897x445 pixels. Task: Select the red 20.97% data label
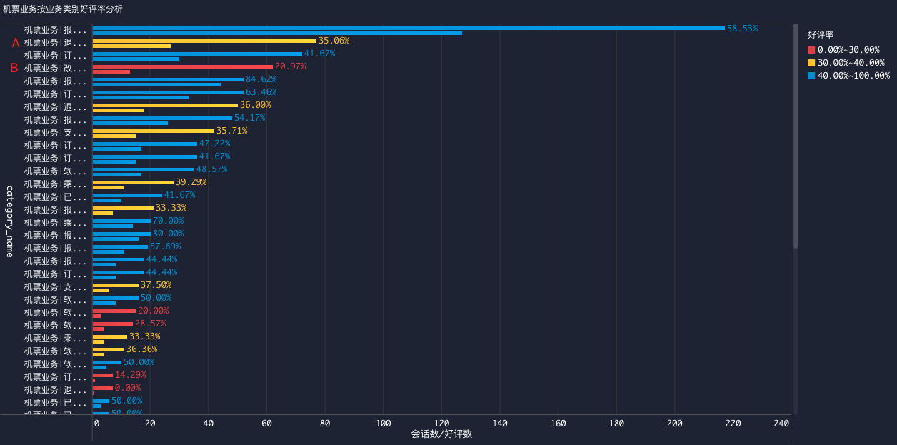[x=290, y=66]
